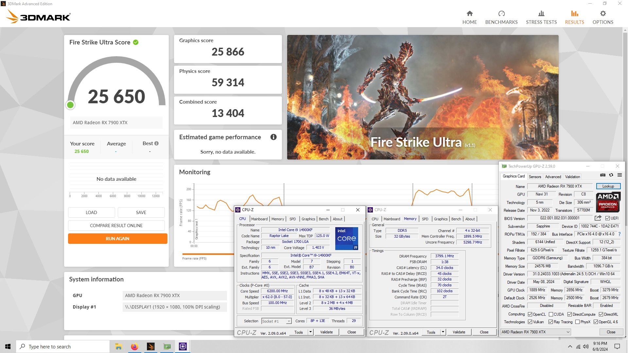Toggle the Vulkan checkbox in GPU-Z
This screenshot has width=628, height=353.
(530, 322)
